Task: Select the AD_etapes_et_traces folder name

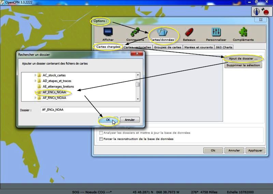Action: [57, 81]
